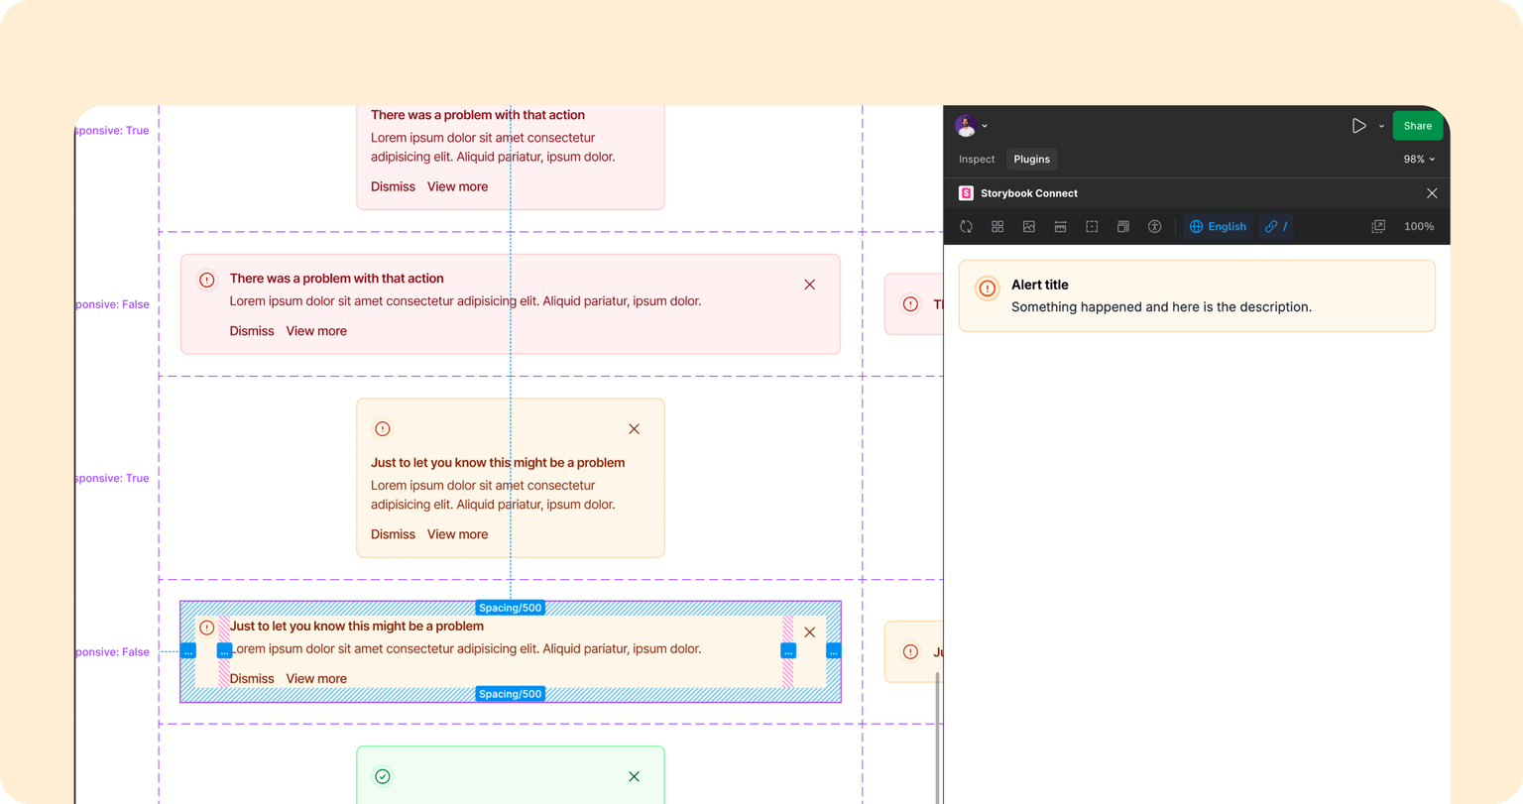Toggle the Storybook outline dashed-square icon

[1092, 226]
